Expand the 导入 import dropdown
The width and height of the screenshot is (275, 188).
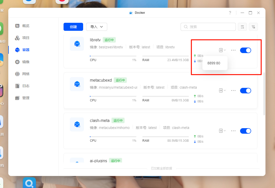tap(97, 27)
